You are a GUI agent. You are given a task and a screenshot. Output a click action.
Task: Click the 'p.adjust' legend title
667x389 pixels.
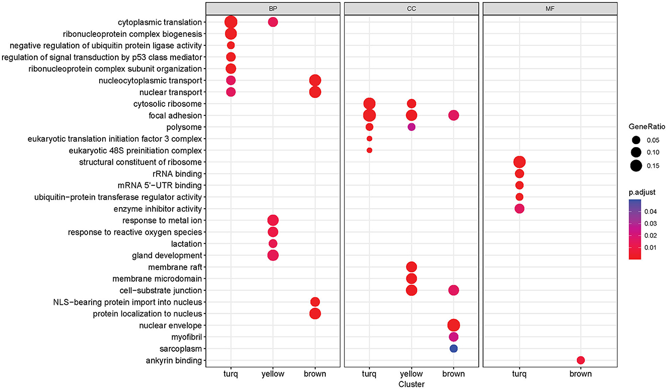642,192
